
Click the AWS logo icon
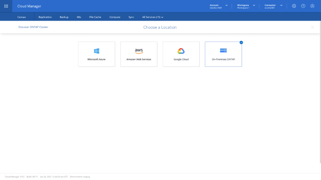coord(139,51)
